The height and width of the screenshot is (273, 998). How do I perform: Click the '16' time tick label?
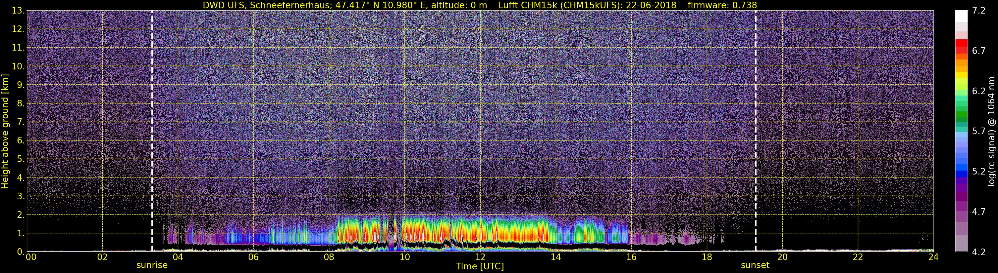point(631,257)
